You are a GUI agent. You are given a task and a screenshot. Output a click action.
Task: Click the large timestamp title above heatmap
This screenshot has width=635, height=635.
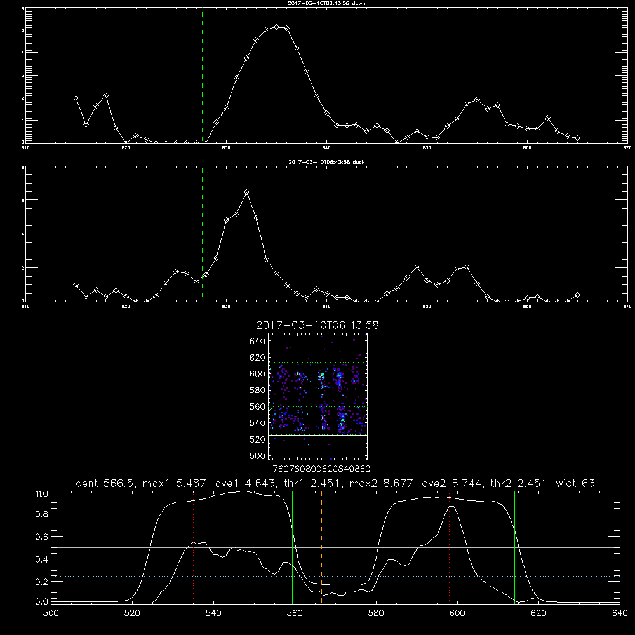pyautogui.click(x=317, y=325)
